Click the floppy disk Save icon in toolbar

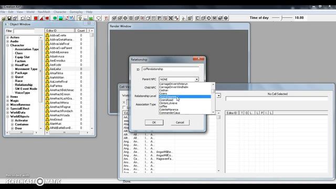[9, 18]
